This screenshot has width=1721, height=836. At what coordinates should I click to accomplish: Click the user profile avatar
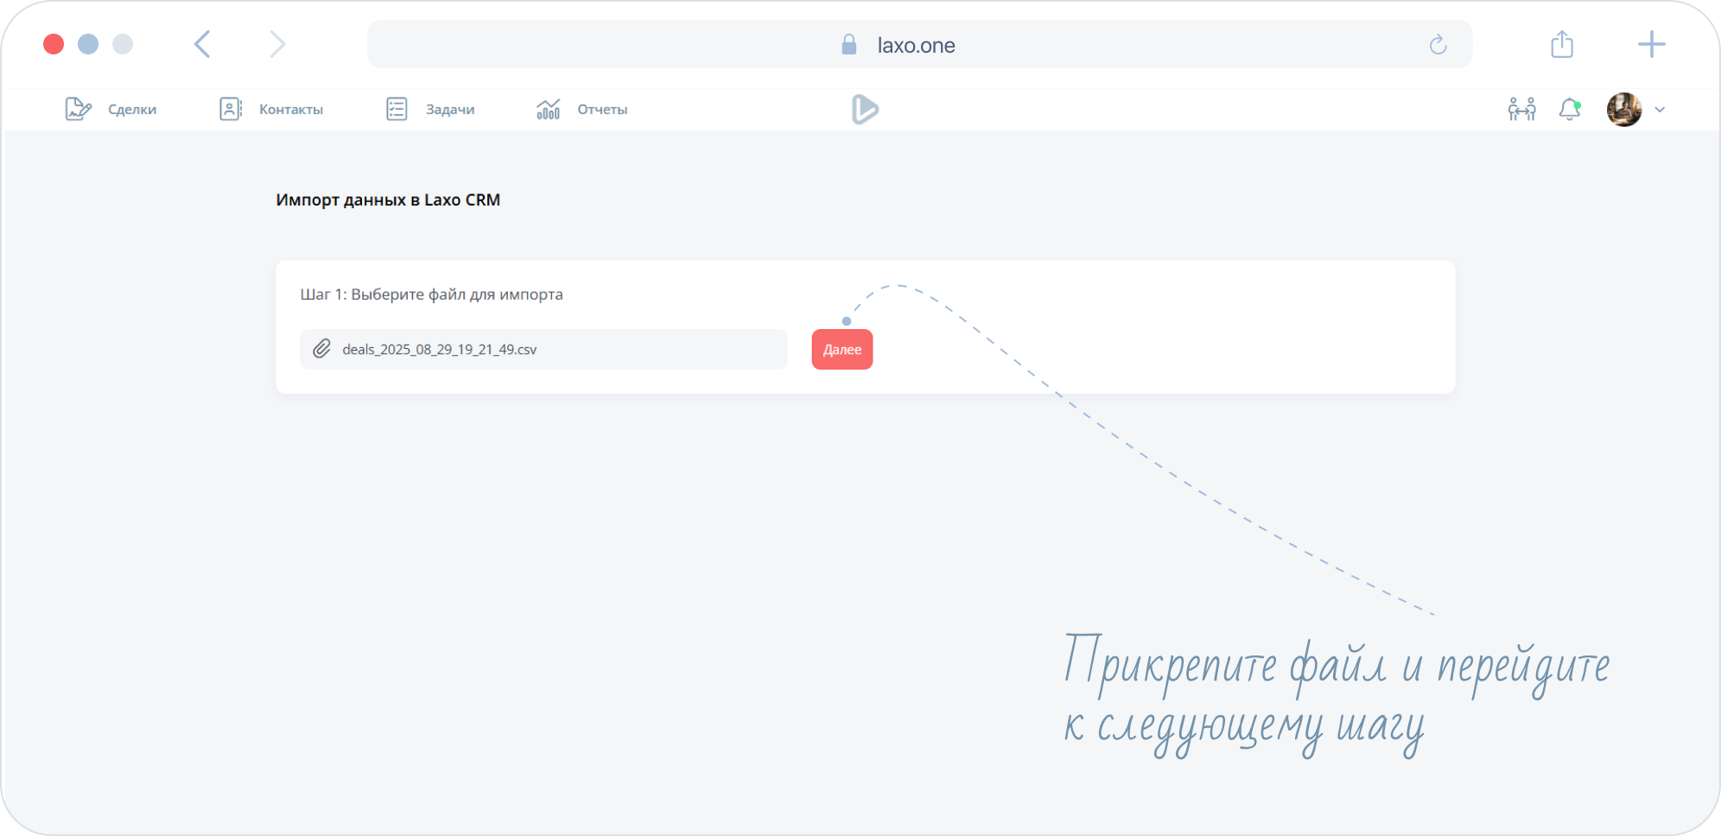pos(1623,110)
